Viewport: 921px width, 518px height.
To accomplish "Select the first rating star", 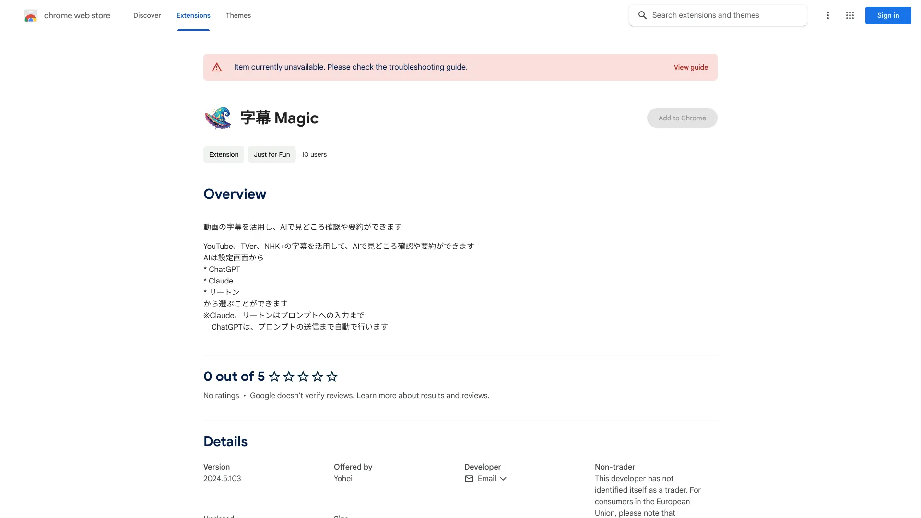I will click(274, 377).
